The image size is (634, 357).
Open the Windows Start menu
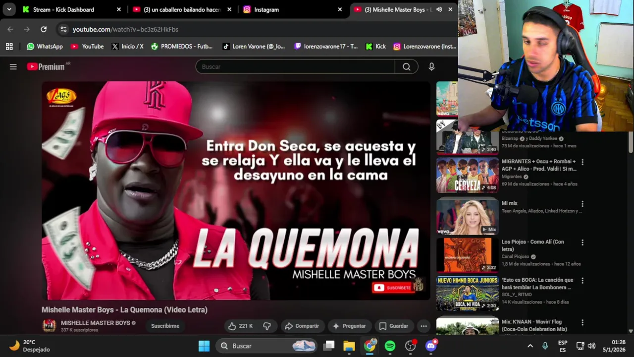coord(204,346)
